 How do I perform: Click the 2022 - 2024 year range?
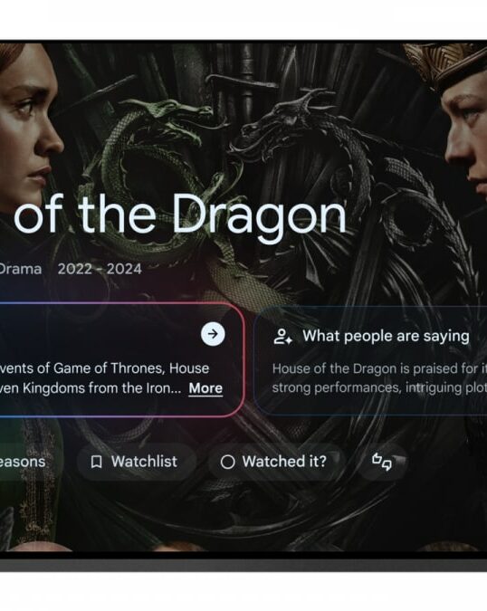pyautogui.click(x=100, y=269)
